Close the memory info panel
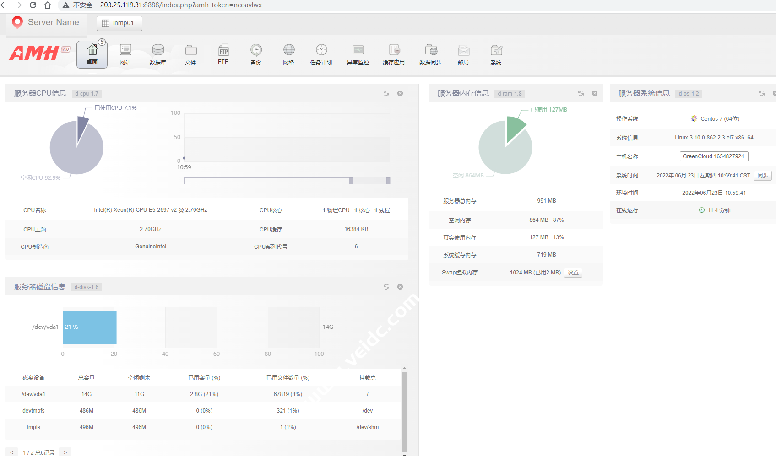 (595, 93)
